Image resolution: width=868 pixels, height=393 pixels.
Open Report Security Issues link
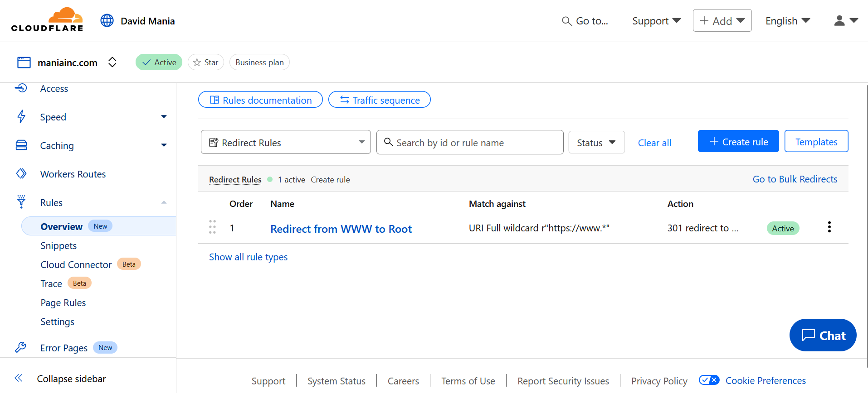point(563,381)
